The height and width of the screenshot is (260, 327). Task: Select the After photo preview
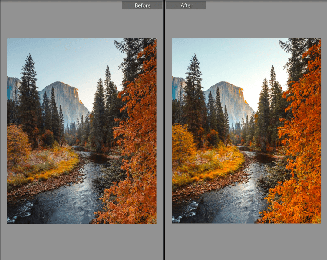pyautogui.click(x=246, y=131)
